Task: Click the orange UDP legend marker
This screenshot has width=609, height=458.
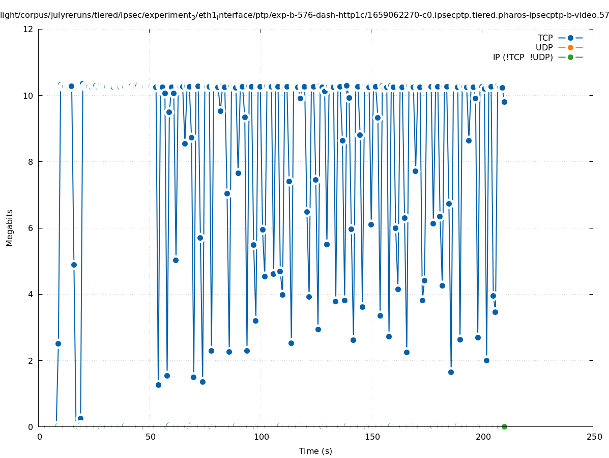Action: tap(570, 47)
